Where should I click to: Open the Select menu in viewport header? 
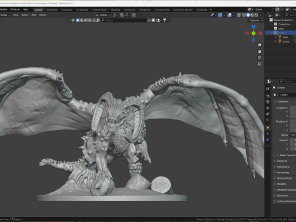pos(25,15)
